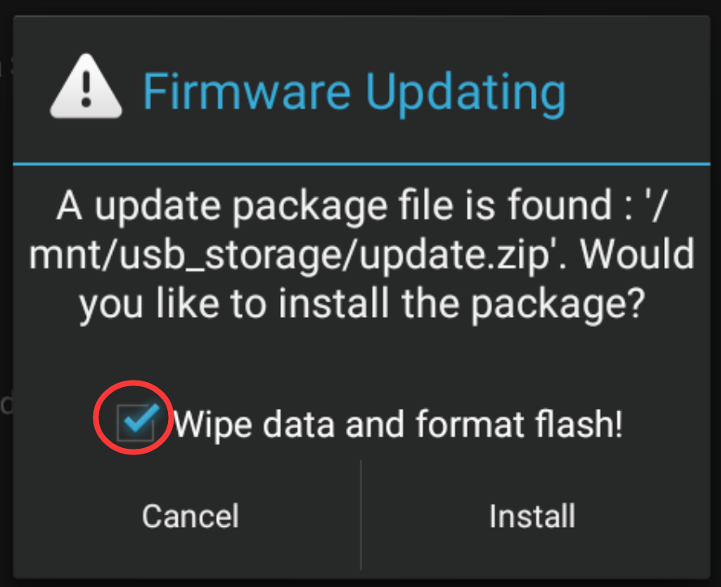Screen dimensions: 721x587
Task: Cancel the firmware update dialog
Action: click(190, 515)
